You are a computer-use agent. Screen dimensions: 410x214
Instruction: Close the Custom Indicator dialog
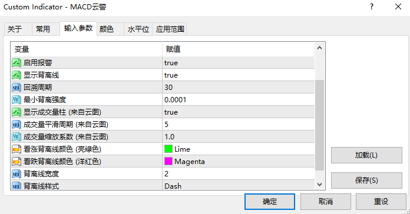pyautogui.click(x=398, y=7)
